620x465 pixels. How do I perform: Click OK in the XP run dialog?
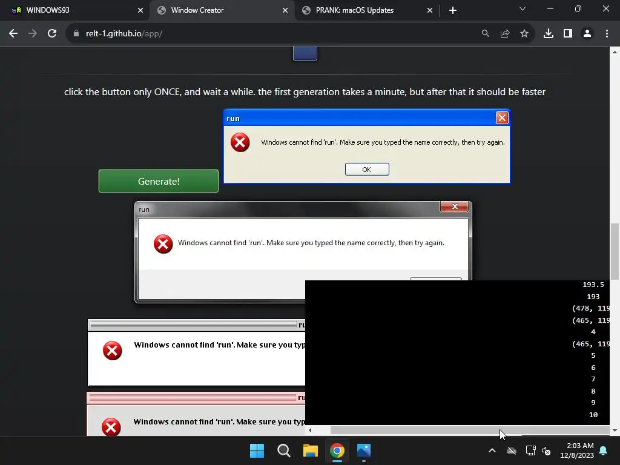[367, 170]
